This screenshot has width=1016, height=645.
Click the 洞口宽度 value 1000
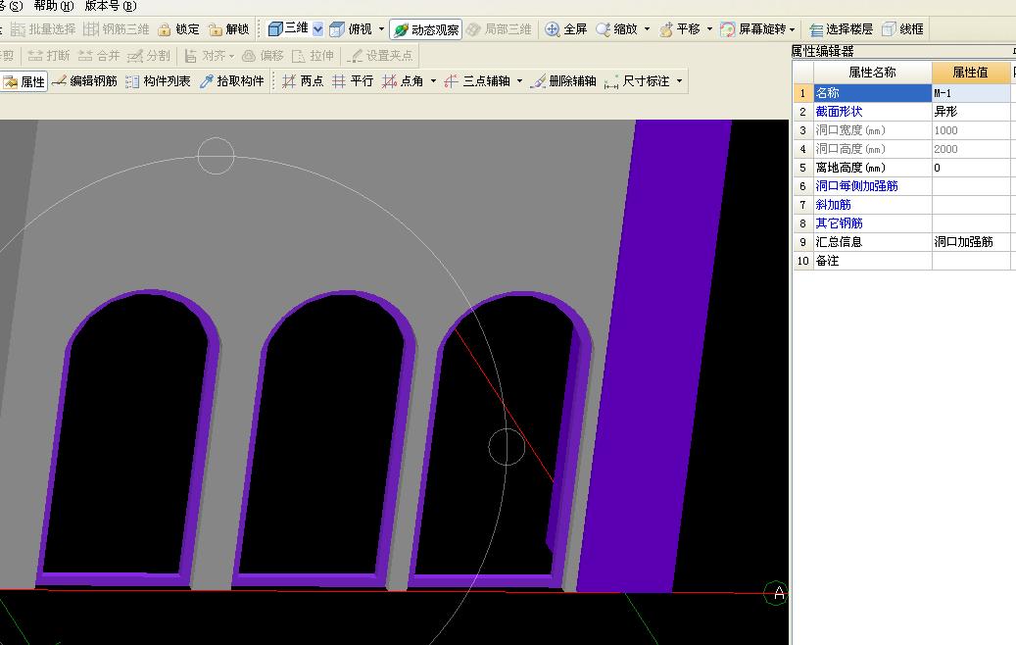pos(971,130)
